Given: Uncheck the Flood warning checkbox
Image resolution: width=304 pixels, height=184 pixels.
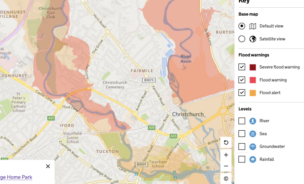Looking at the screenshot, I should click(242, 80).
